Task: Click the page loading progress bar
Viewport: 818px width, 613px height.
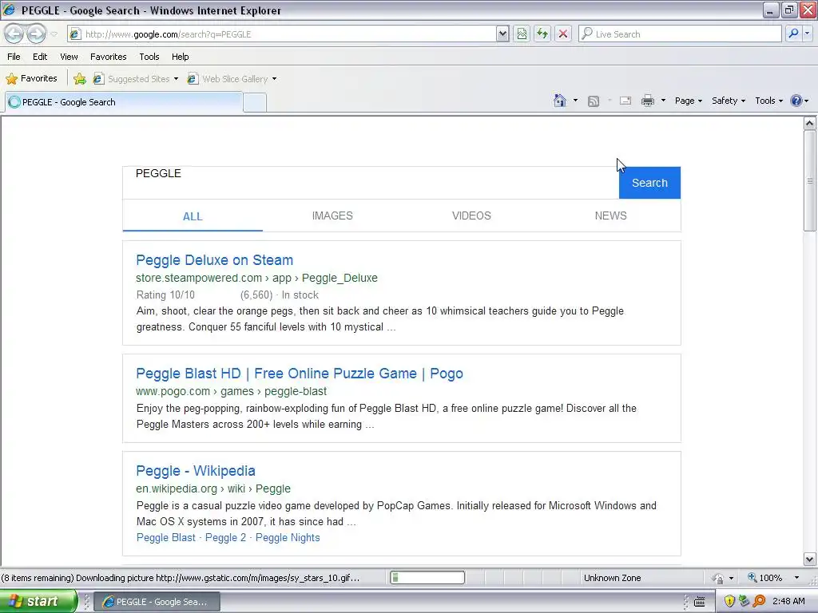Action: 427,578
